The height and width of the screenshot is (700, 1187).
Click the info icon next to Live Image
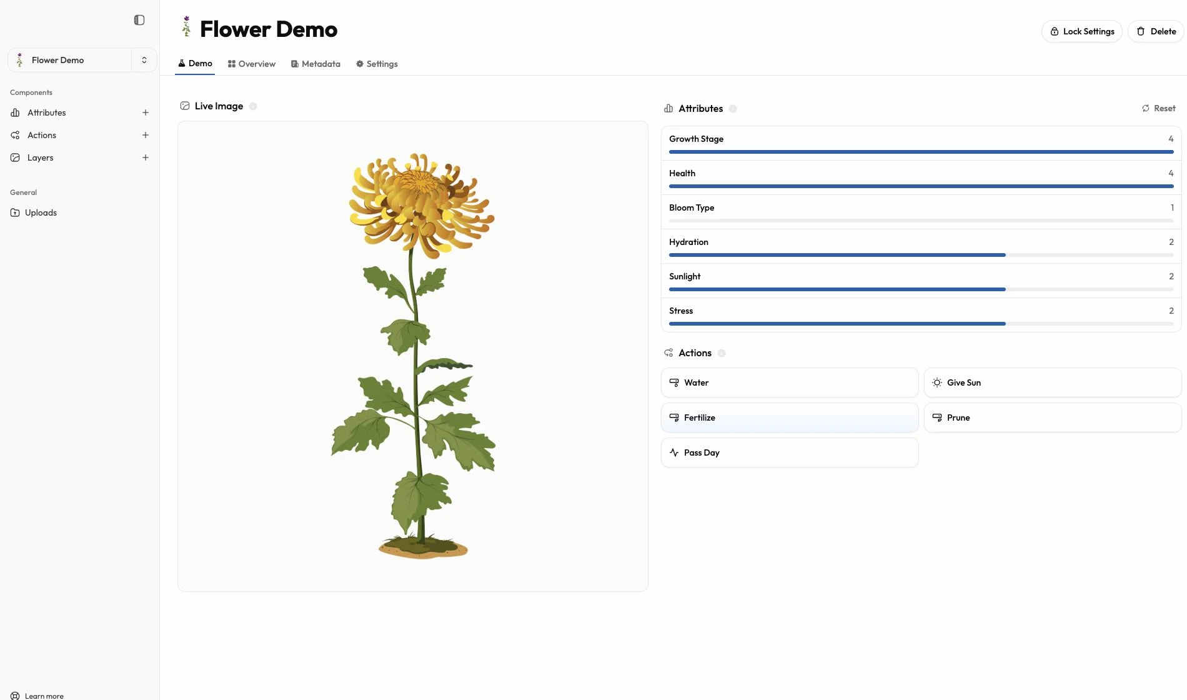pyautogui.click(x=253, y=106)
